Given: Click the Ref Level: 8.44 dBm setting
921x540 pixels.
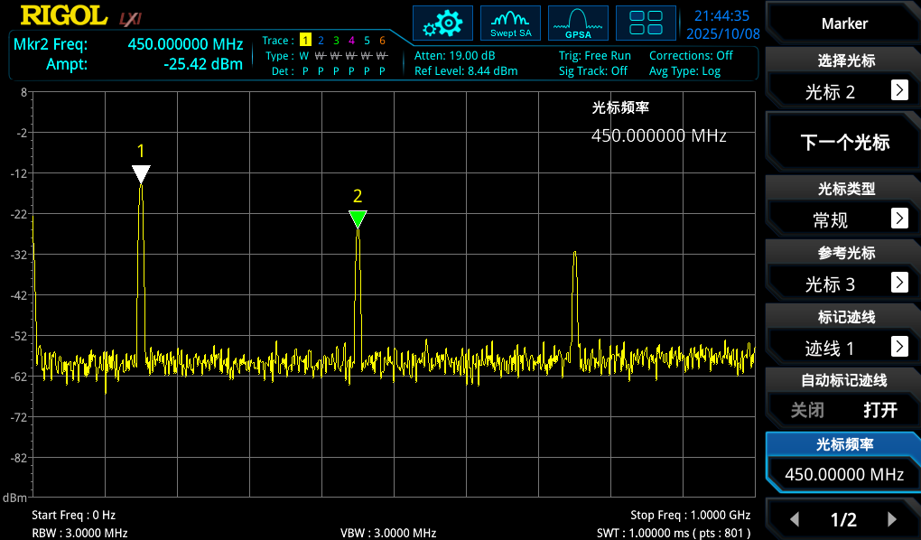Looking at the screenshot, I should coord(466,71).
